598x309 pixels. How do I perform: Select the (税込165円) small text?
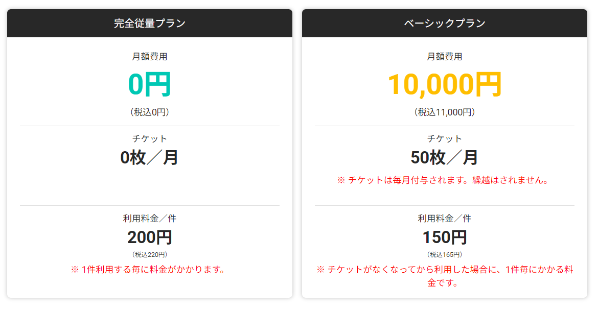coord(445,254)
